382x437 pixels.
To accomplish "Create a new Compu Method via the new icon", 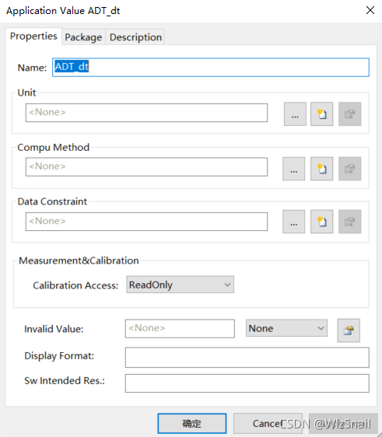I will (x=322, y=168).
